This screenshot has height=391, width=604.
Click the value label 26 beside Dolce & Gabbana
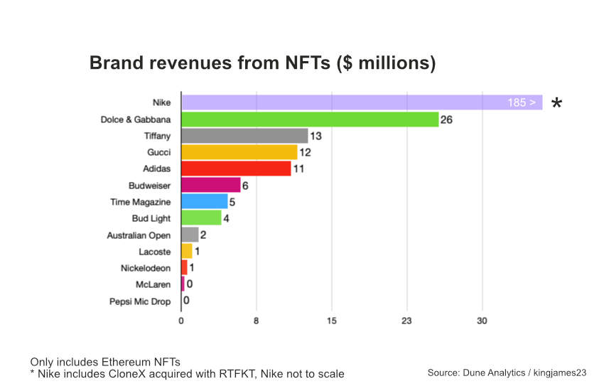coord(446,119)
